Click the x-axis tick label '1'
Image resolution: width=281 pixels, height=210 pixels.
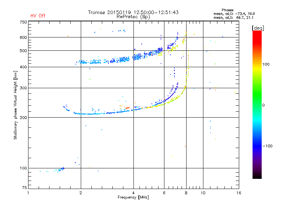pos(28,193)
